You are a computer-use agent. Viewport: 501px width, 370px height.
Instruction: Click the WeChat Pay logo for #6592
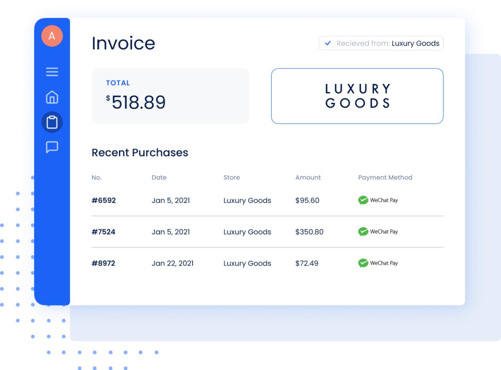pos(378,200)
